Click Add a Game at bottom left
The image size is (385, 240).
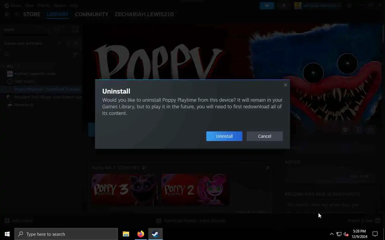point(19,220)
